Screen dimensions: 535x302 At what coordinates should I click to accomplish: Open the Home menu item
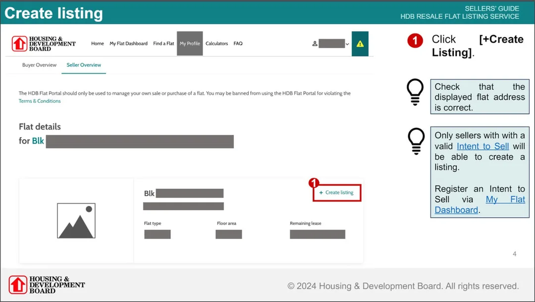click(x=97, y=44)
